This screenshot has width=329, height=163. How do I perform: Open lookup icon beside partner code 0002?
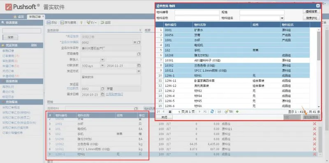[139, 42]
